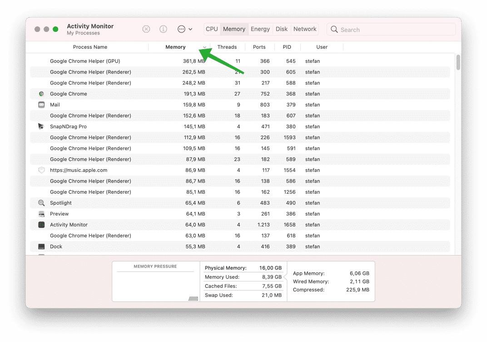Viewport: 487px width, 342px height.
Task: Click the 87,9 MB memory value
Action: coord(196,159)
